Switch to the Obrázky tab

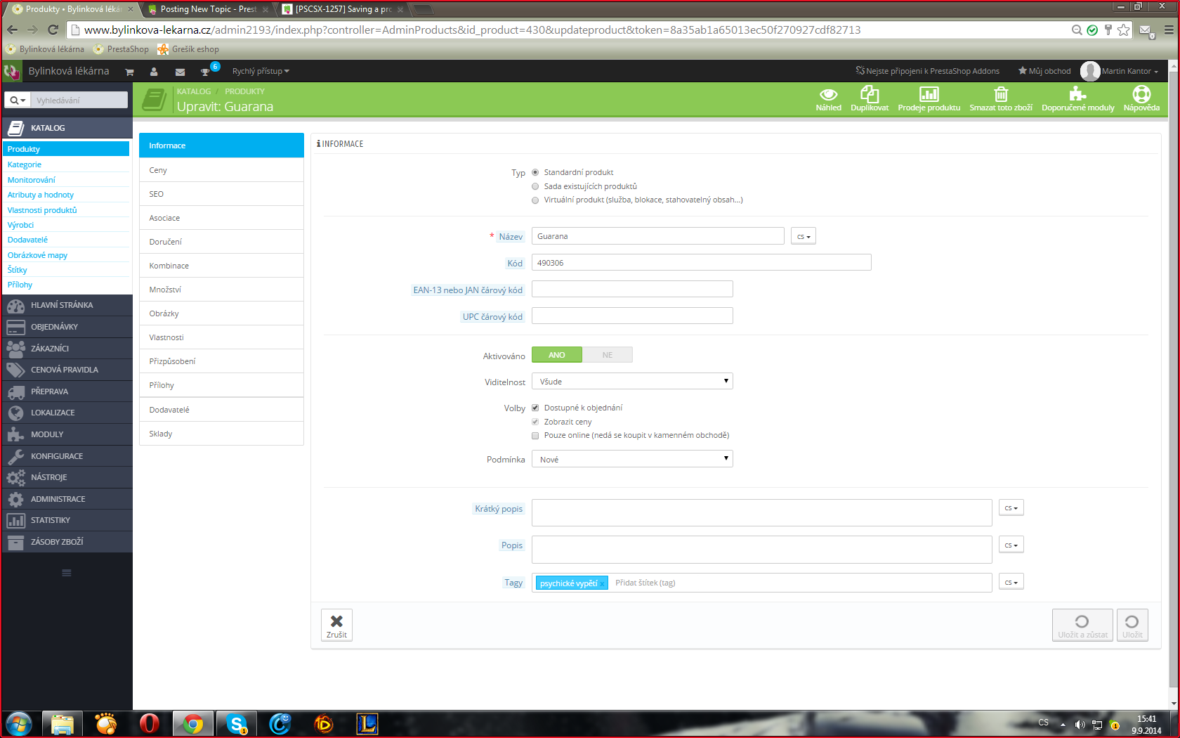(221, 313)
